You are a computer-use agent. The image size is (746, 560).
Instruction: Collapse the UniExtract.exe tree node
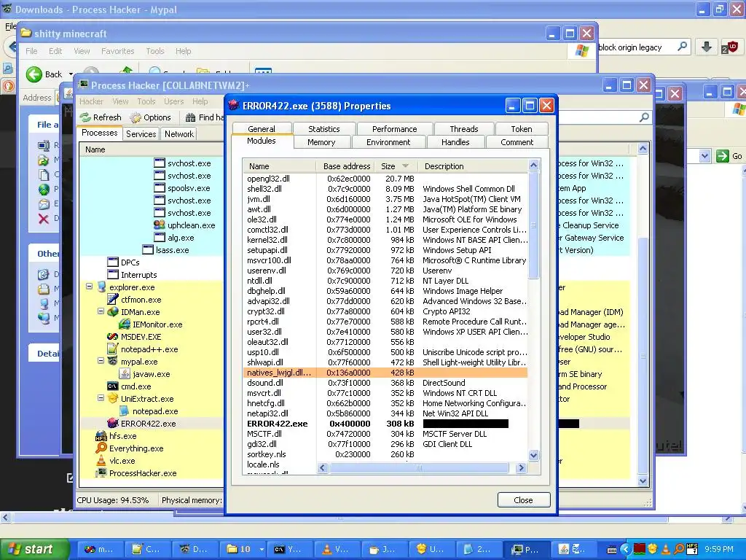101,398
